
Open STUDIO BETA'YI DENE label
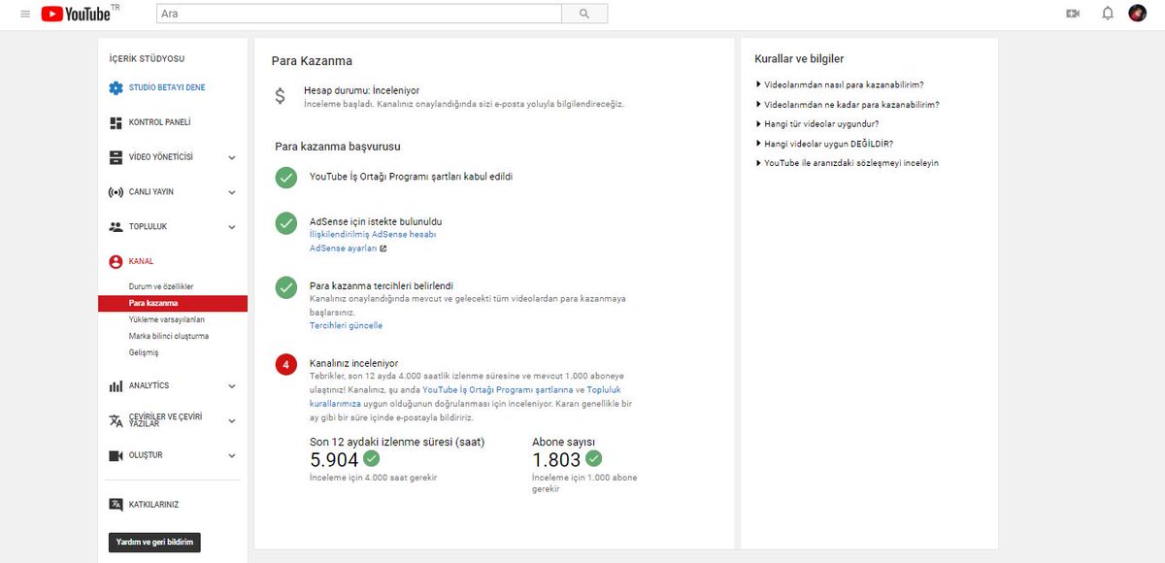tap(167, 87)
